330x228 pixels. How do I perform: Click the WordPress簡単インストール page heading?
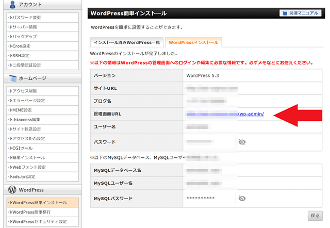(128, 13)
